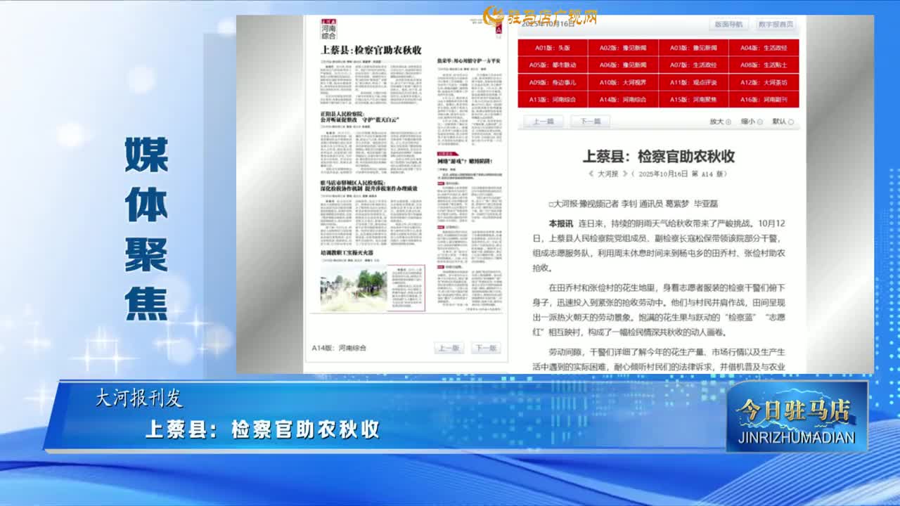Open the 培训教职工实操灭火器 article on page preview
This screenshot has width=900, height=506.
point(347,252)
